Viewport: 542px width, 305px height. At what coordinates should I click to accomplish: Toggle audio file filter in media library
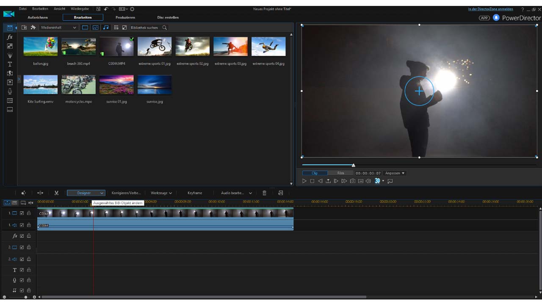105,28
